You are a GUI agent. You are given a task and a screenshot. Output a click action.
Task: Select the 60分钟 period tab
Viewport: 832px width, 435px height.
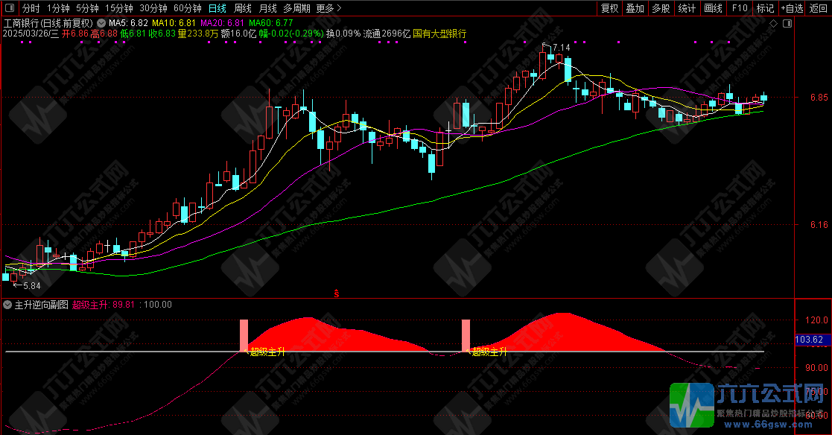click(187, 9)
